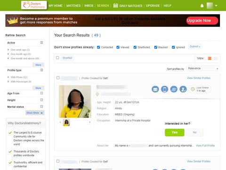Switch to the list view icon

tap(210, 59)
